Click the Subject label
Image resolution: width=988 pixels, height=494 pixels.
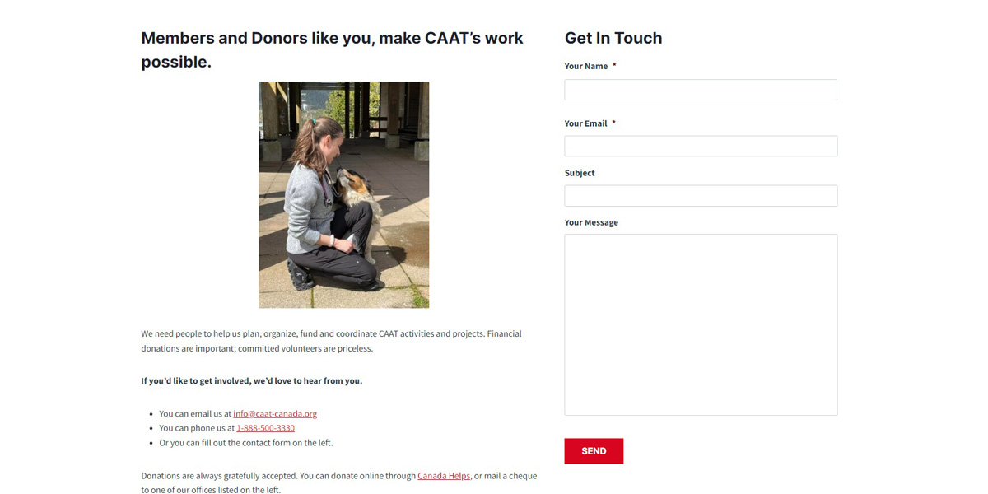click(579, 173)
